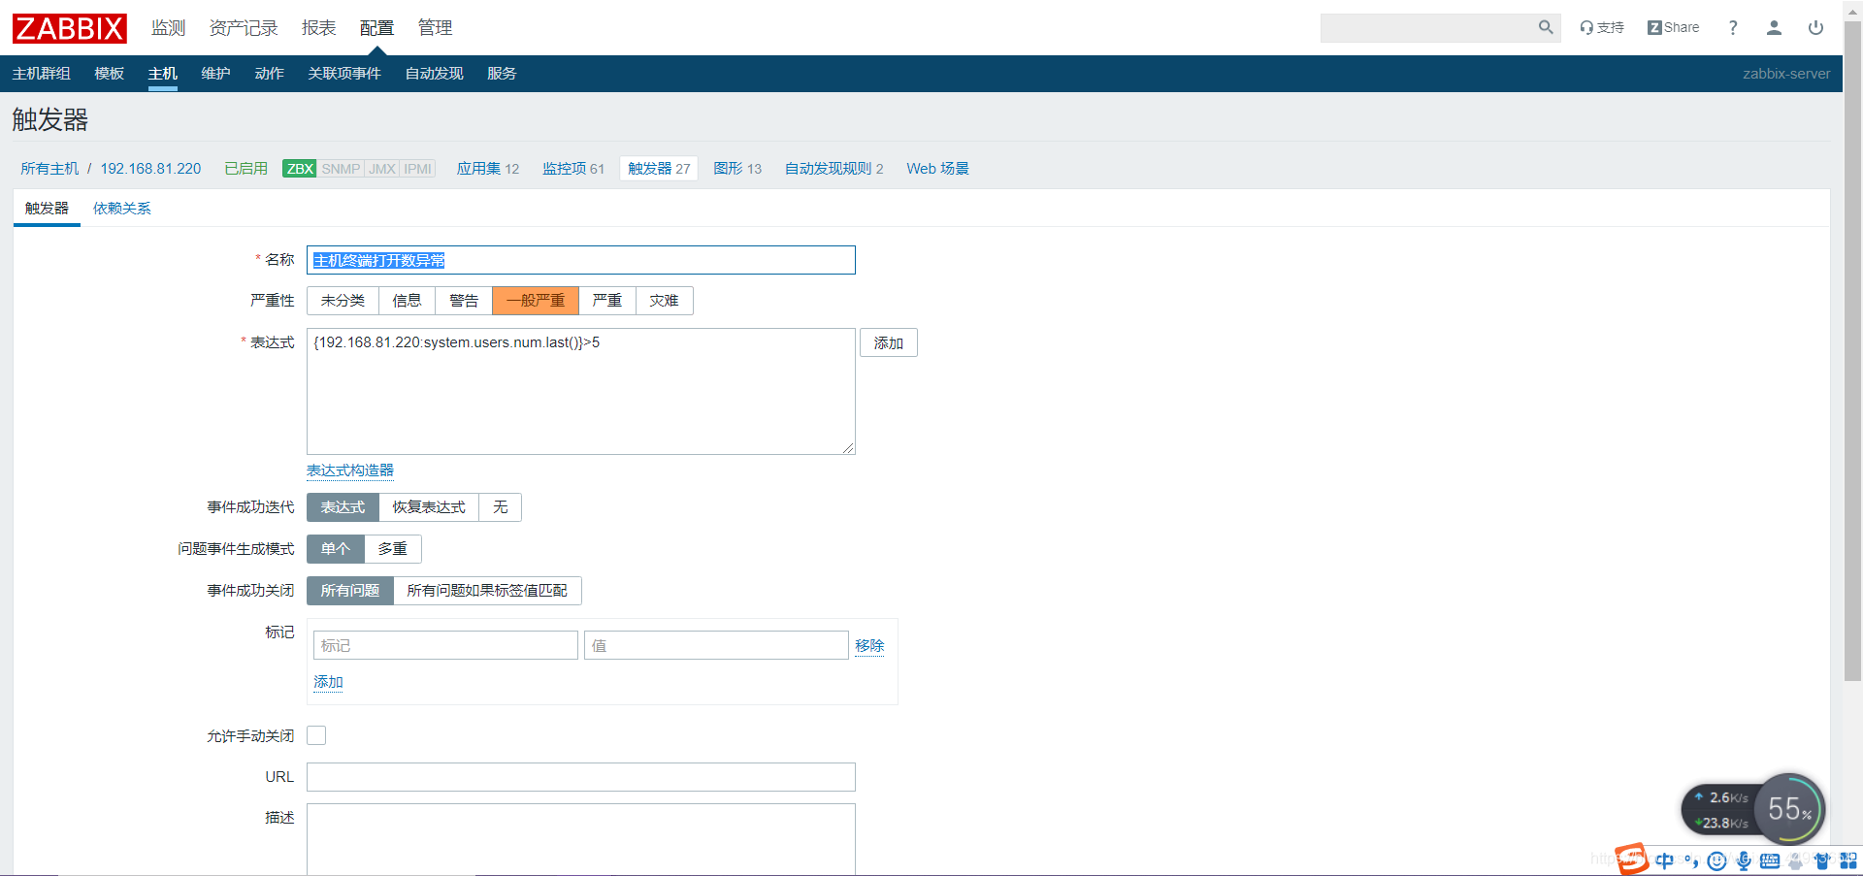Choose 所有问题 close option
Viewport: 1863px width, 876px height.
coord(350,591)
